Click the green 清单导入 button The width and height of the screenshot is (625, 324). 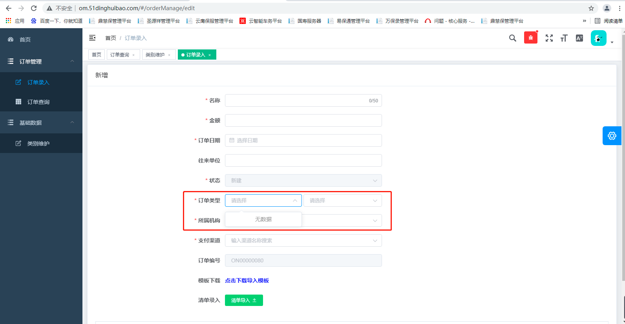(244, 300)
